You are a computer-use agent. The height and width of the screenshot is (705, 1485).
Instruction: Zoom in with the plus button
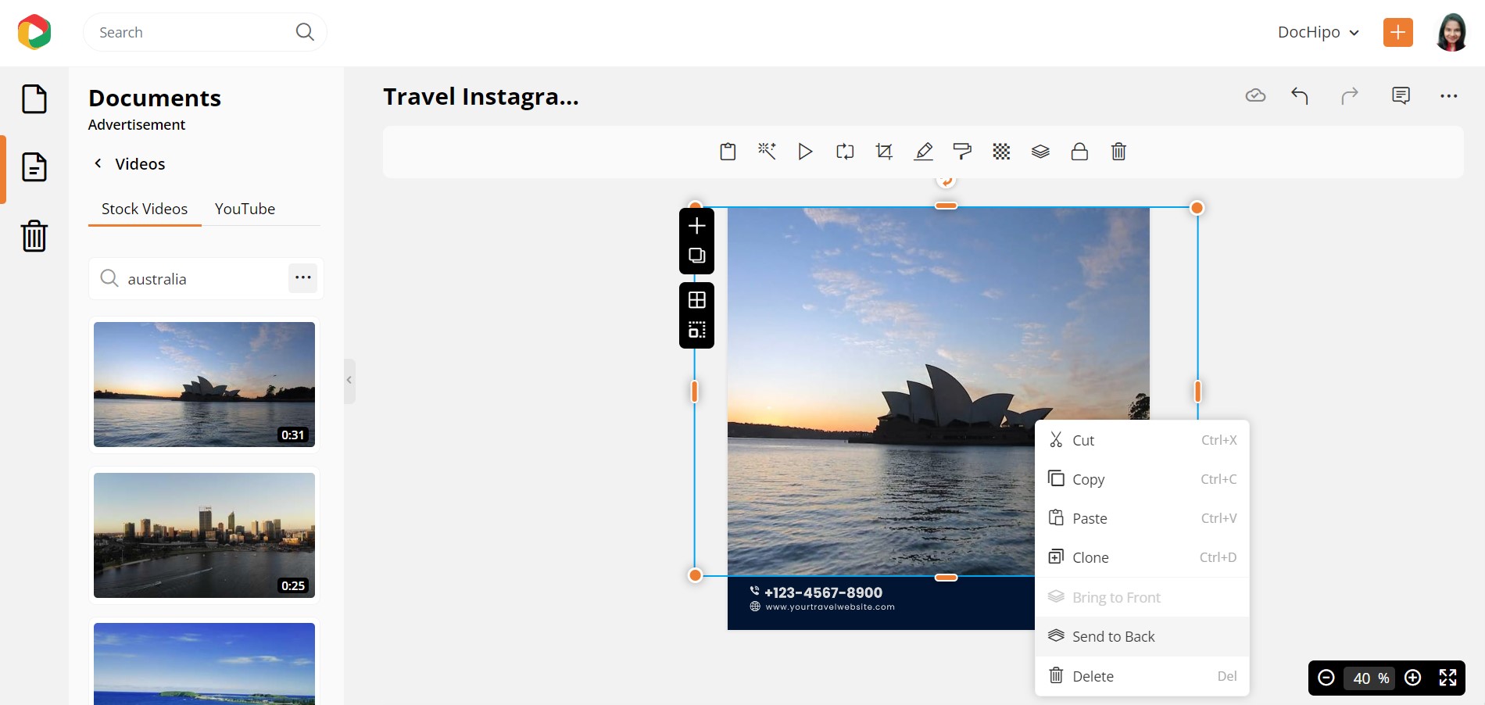[1412, 678]
